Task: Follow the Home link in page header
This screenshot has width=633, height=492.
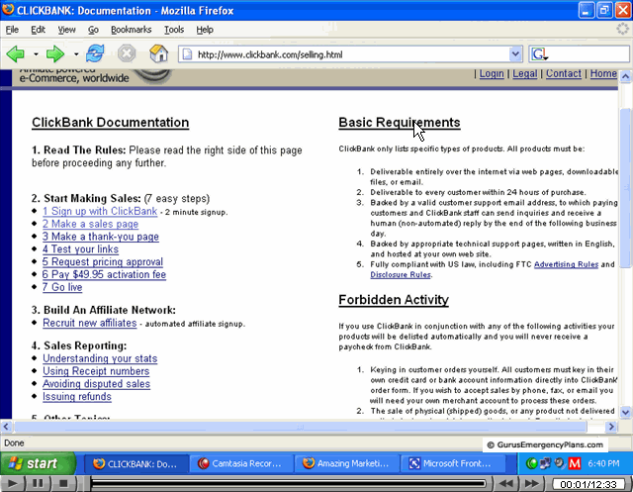Action: [603, 73]
